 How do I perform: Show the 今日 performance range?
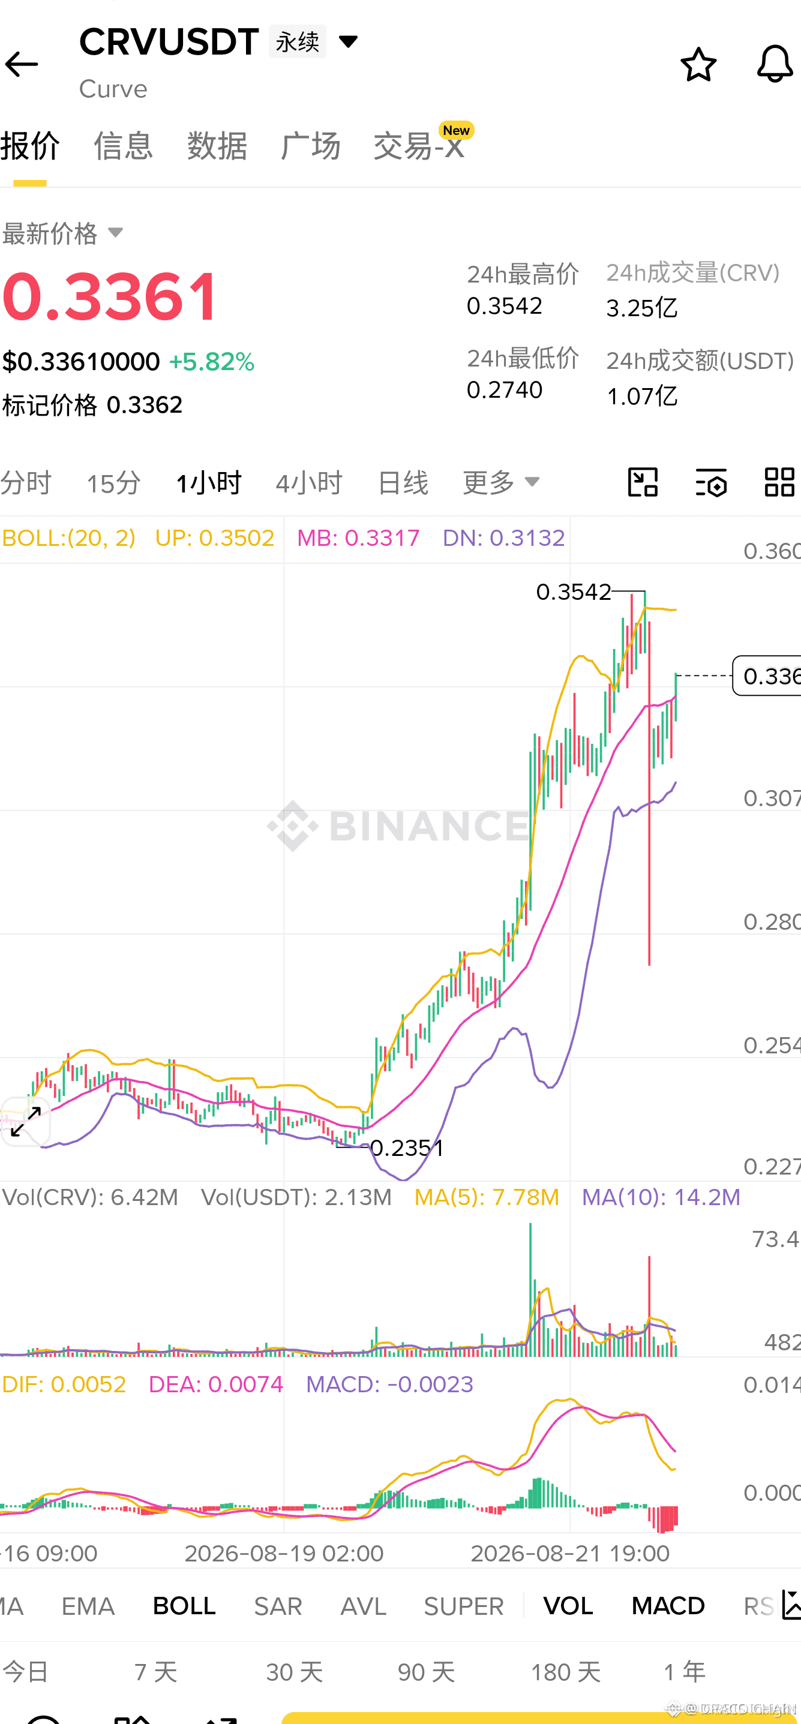pyautogui.click(x=25, y=1672)
